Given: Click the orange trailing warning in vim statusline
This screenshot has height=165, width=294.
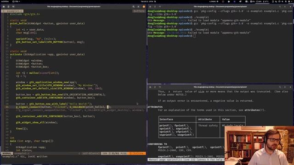Looking at the screenshot, I should pyautogui.click(x=137, y=154).
